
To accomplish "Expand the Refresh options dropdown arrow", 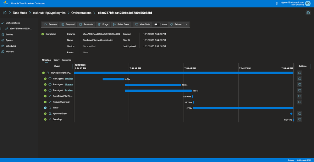I will pos(186,24).
